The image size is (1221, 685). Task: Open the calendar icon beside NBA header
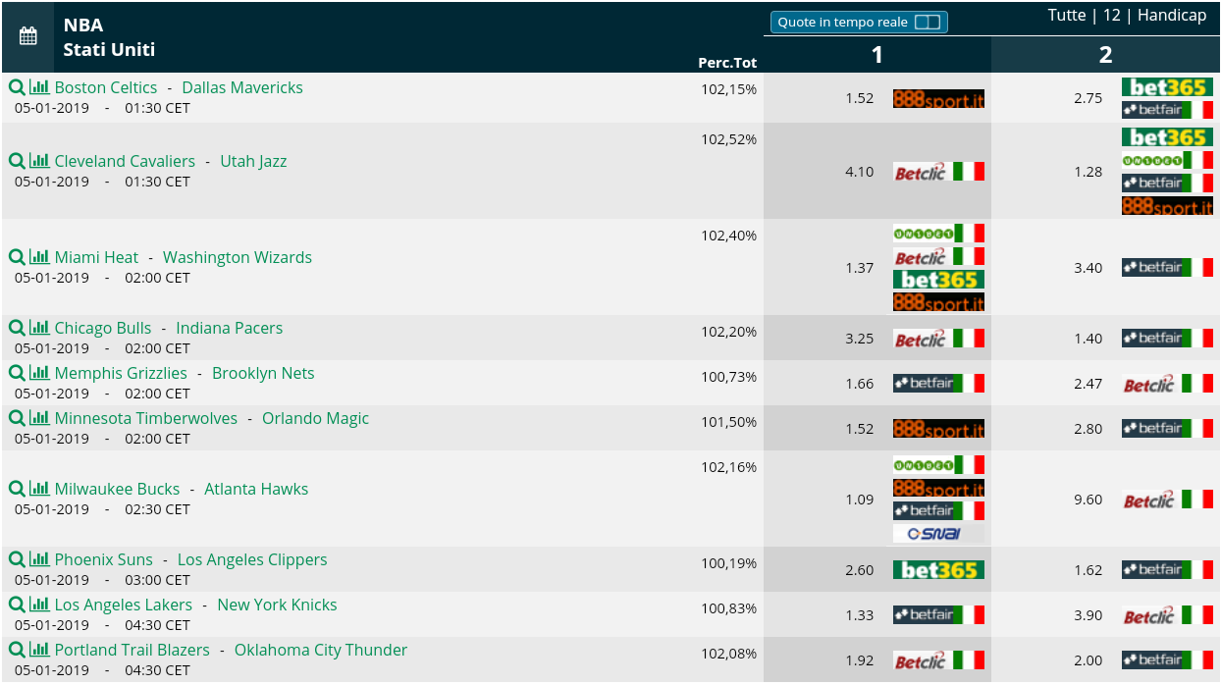pos(28,36)
